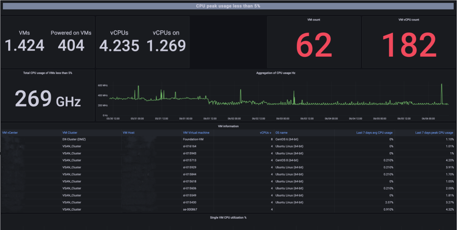Collapse the 'CPU peak usage less than 5%' row
Screen dimensions: 457x230
228,6
